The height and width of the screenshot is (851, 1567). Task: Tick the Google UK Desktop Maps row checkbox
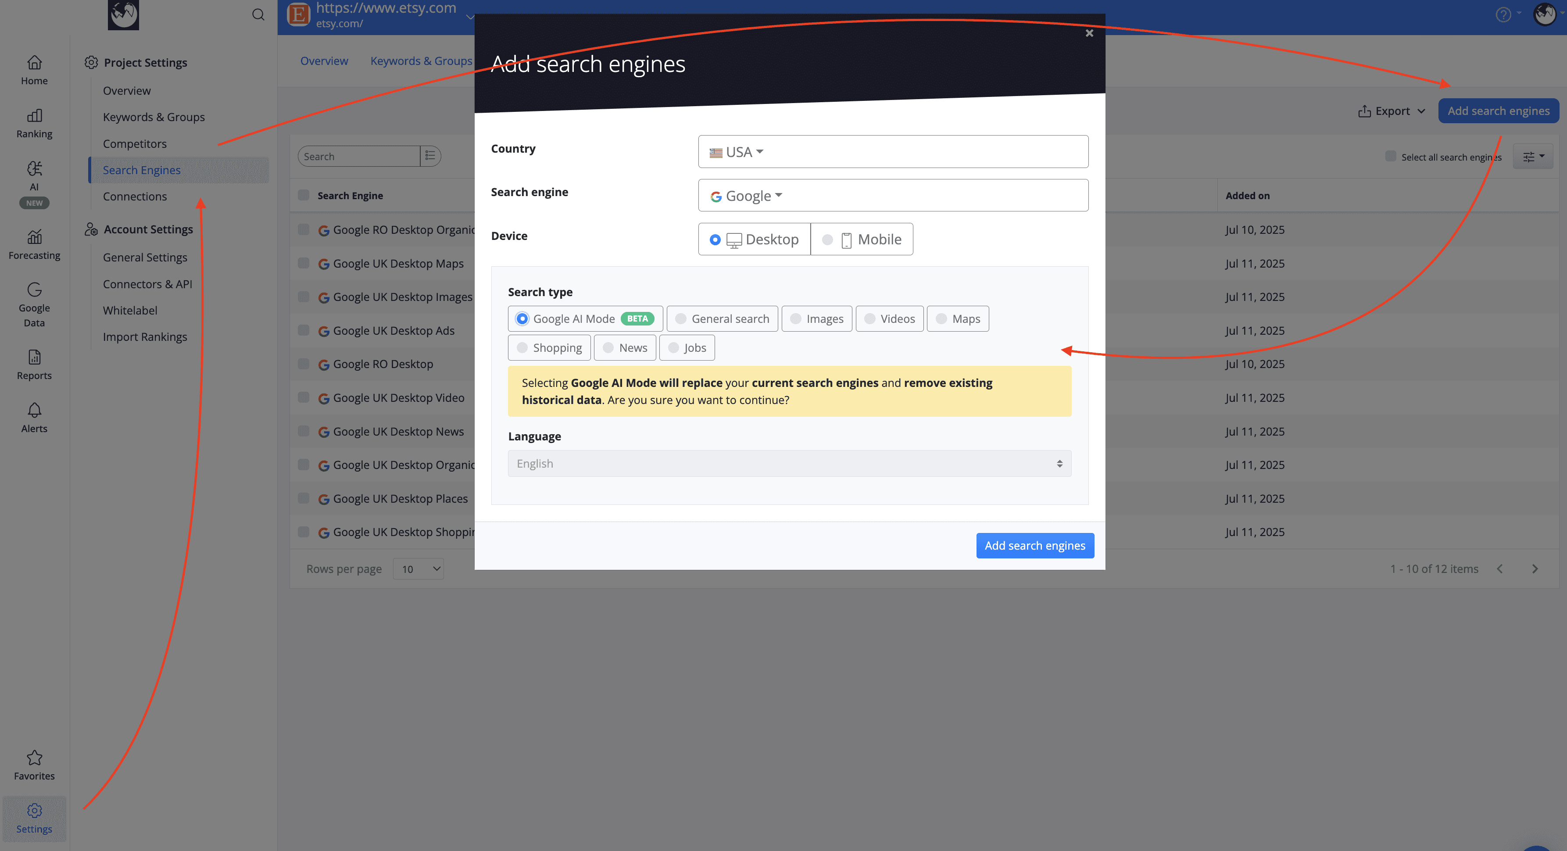304,263
